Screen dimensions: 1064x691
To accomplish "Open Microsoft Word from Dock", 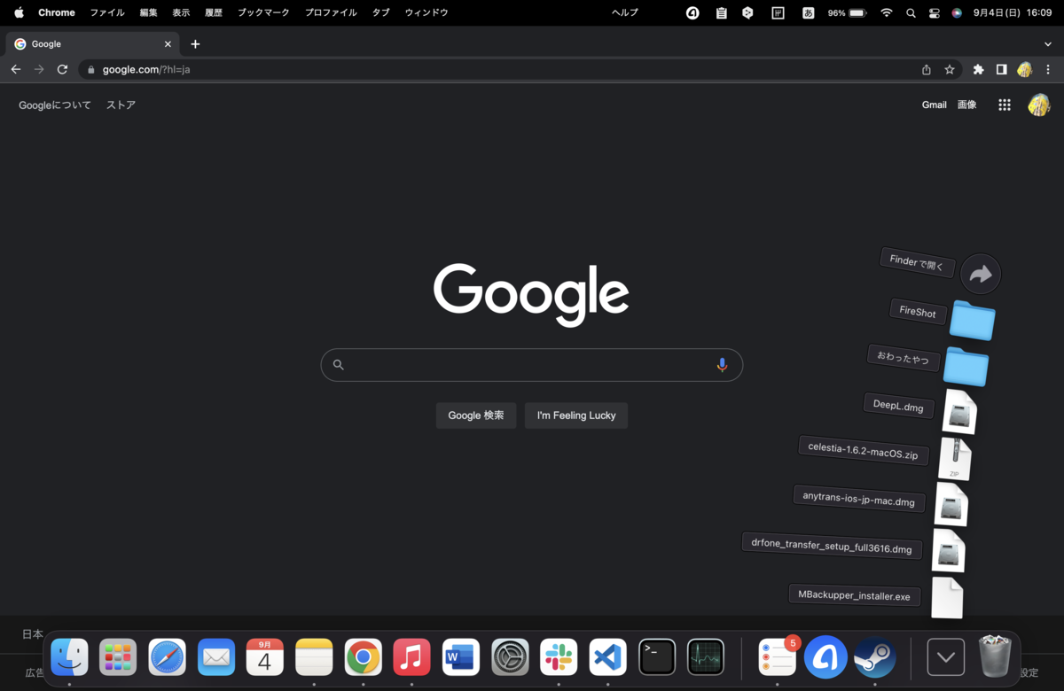I will click(461, 657).
